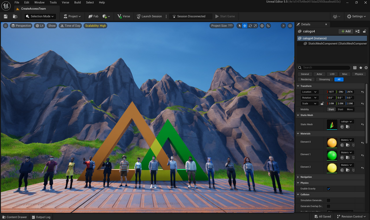This screenshot has width=370, height=220.
Task: Open the viewport layout grid icon
Action: (x=290, y=26)
